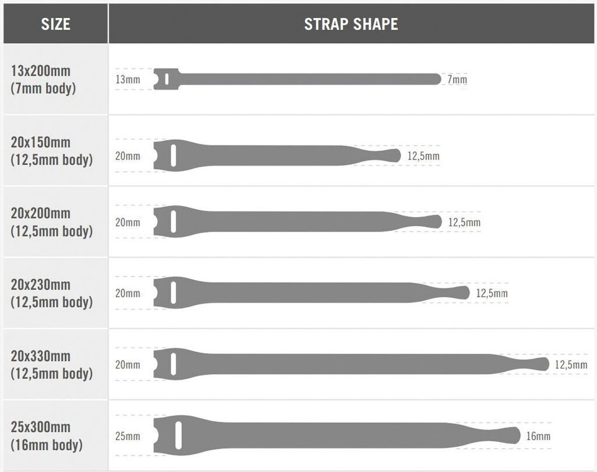
Task: Click the 16mm body width label
Action: pyautogui.click(x=537, y=436)
